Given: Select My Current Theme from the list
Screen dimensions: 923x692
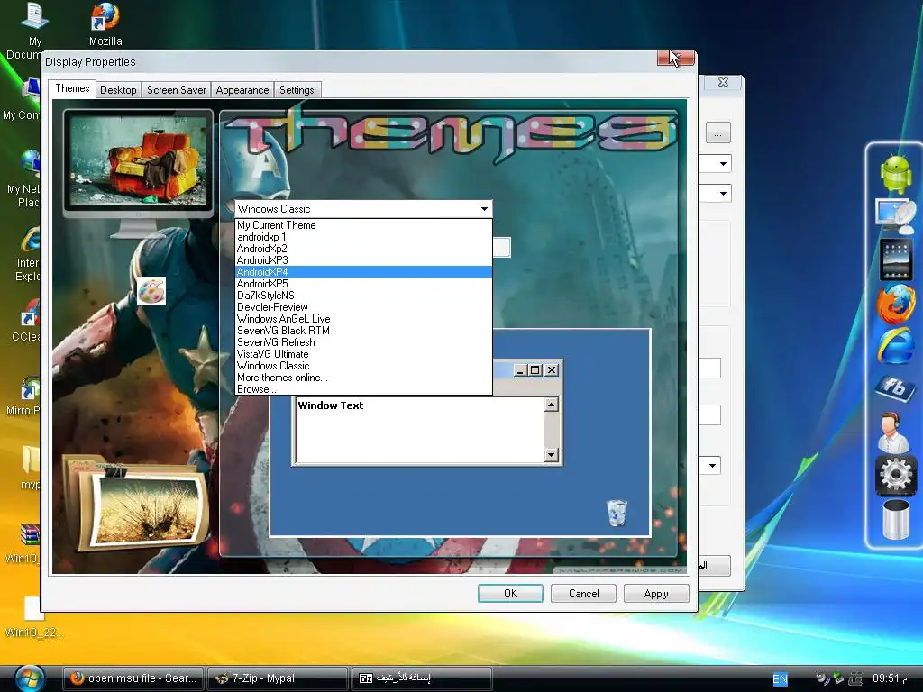Looking at the screenshot, I should click(x=364, y=225).
